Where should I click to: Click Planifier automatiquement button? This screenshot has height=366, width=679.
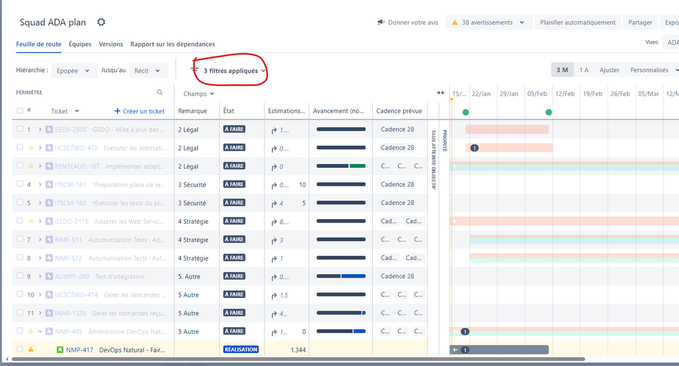(x=578, y=22)
